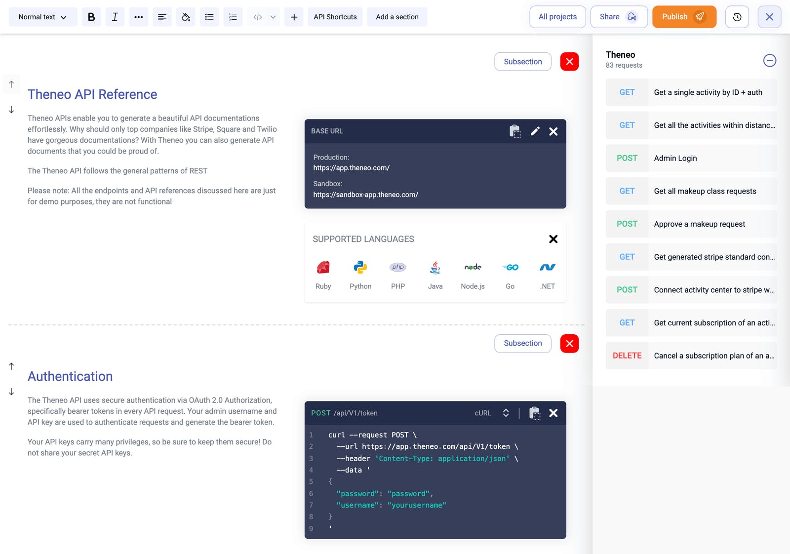This screenshot has width=790, height=554.
Task: Move Authentication section up with arrow
Action: tap(11, 366)
